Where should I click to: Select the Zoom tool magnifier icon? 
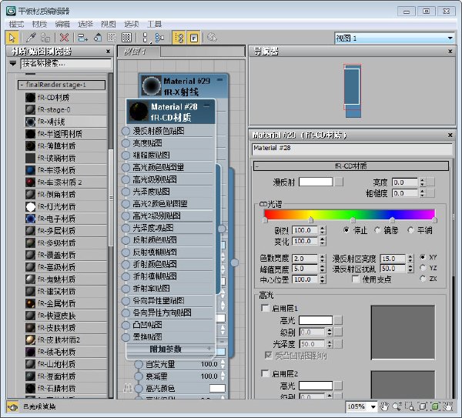click(x=397, y=406)
